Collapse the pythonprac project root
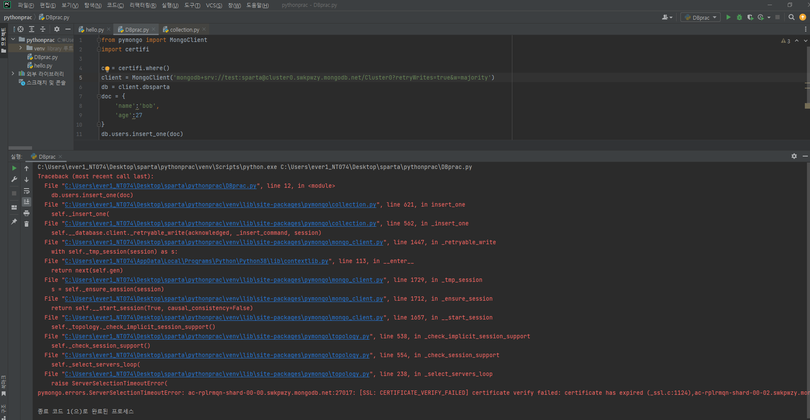The height and width of the screenshot is (420, 810). pos(13,39)
